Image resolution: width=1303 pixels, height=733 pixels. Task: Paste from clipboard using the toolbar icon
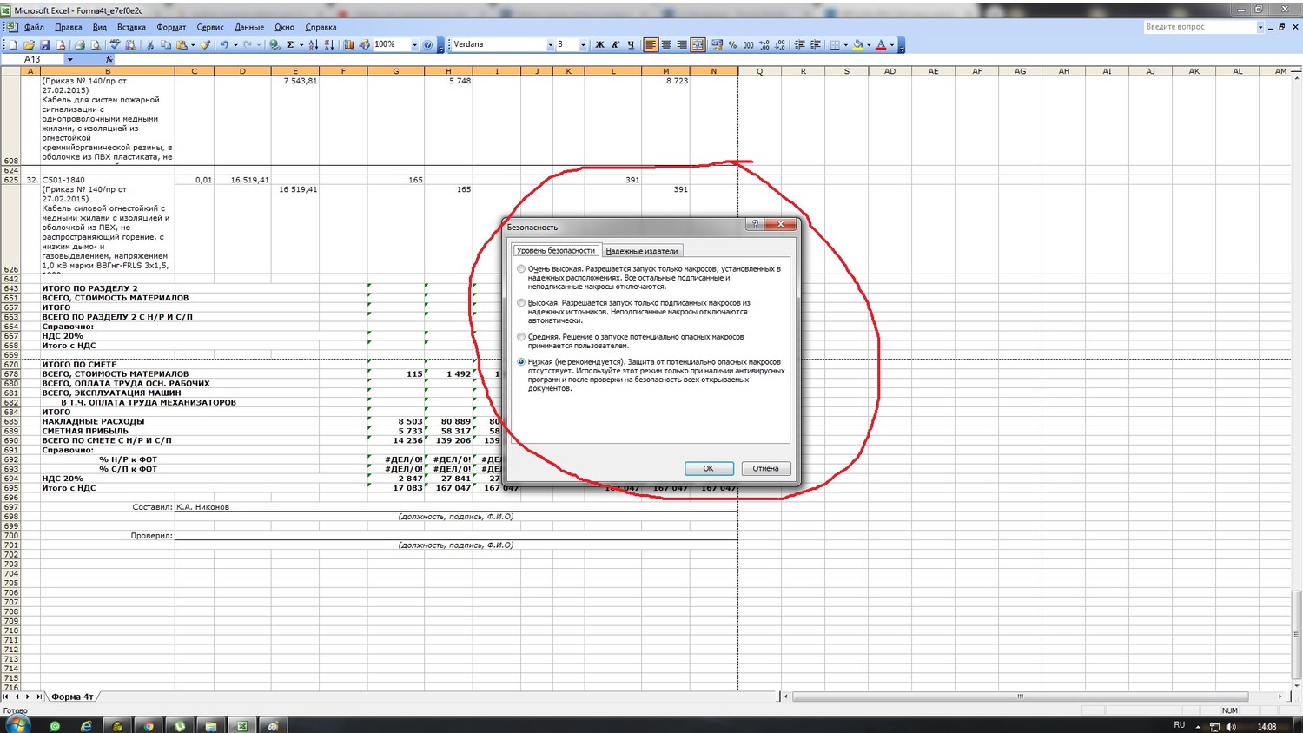point(182,44)
